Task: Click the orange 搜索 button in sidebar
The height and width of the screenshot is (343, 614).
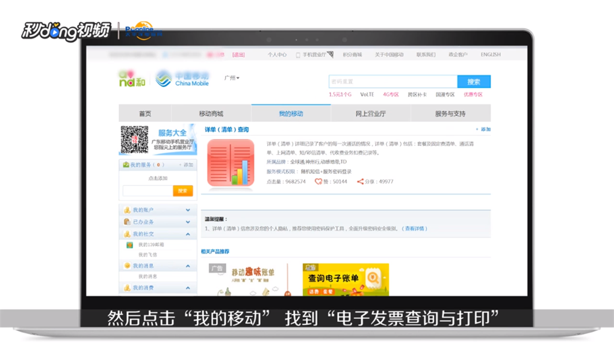Action: 183,191
